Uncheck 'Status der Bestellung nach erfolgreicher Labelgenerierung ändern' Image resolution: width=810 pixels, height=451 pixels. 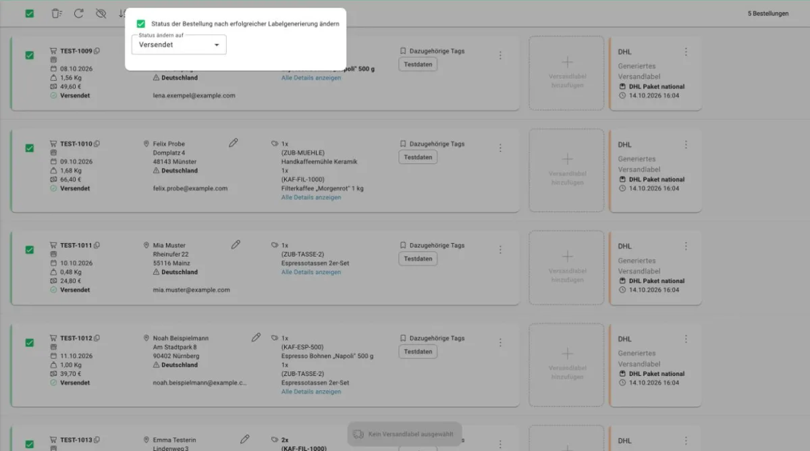pos(141,24)
